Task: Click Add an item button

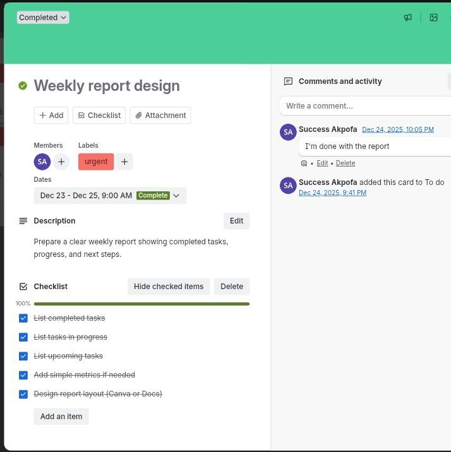Action: click(x=61, y=417)
